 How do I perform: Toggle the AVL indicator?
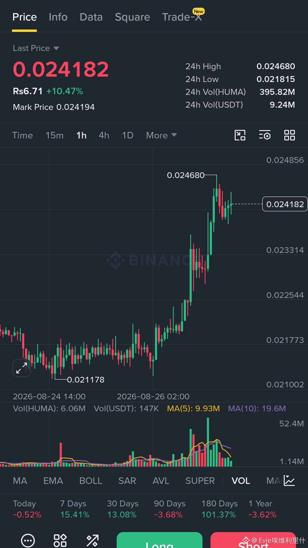(161, 481)
